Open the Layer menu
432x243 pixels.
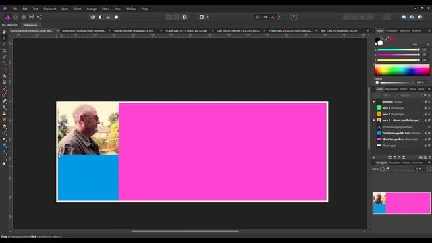pos(65,9)
